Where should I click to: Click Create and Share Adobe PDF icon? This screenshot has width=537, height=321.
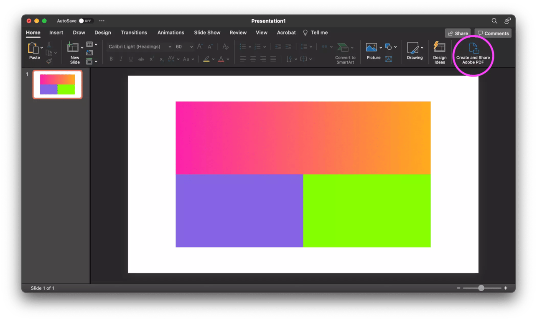pos(473,48)
